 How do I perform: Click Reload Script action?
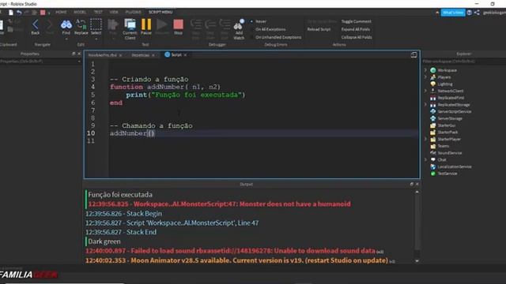coord(319,29)
